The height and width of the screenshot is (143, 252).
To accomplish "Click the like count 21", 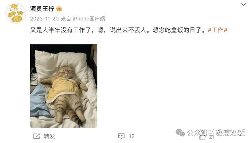I will click(212, 137).
